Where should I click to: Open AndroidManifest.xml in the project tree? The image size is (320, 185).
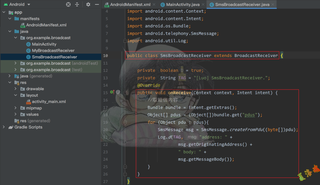click(x=46, y=25)
